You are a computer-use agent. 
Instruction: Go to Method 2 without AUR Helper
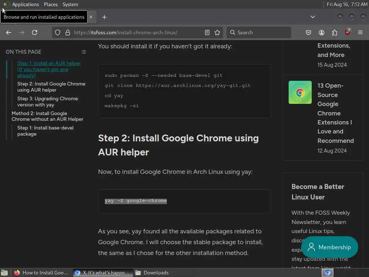[47, 116]
